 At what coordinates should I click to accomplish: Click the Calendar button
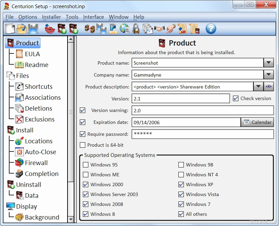[258, 122]
